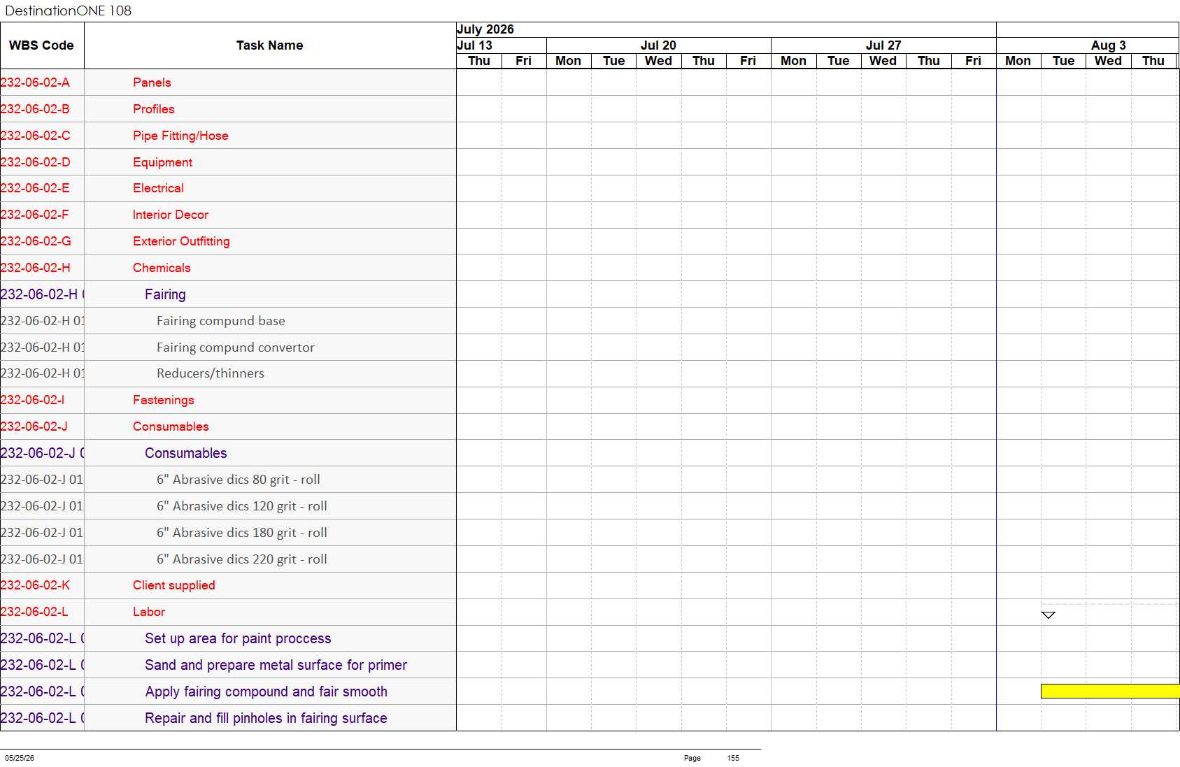Click the Set up area for paint proccess task

[x=238, y=638]
